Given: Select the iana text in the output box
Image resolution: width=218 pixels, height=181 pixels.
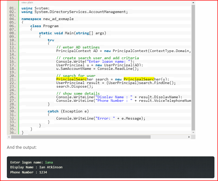Looking at the screenshot, I should (x=49, y=162).
